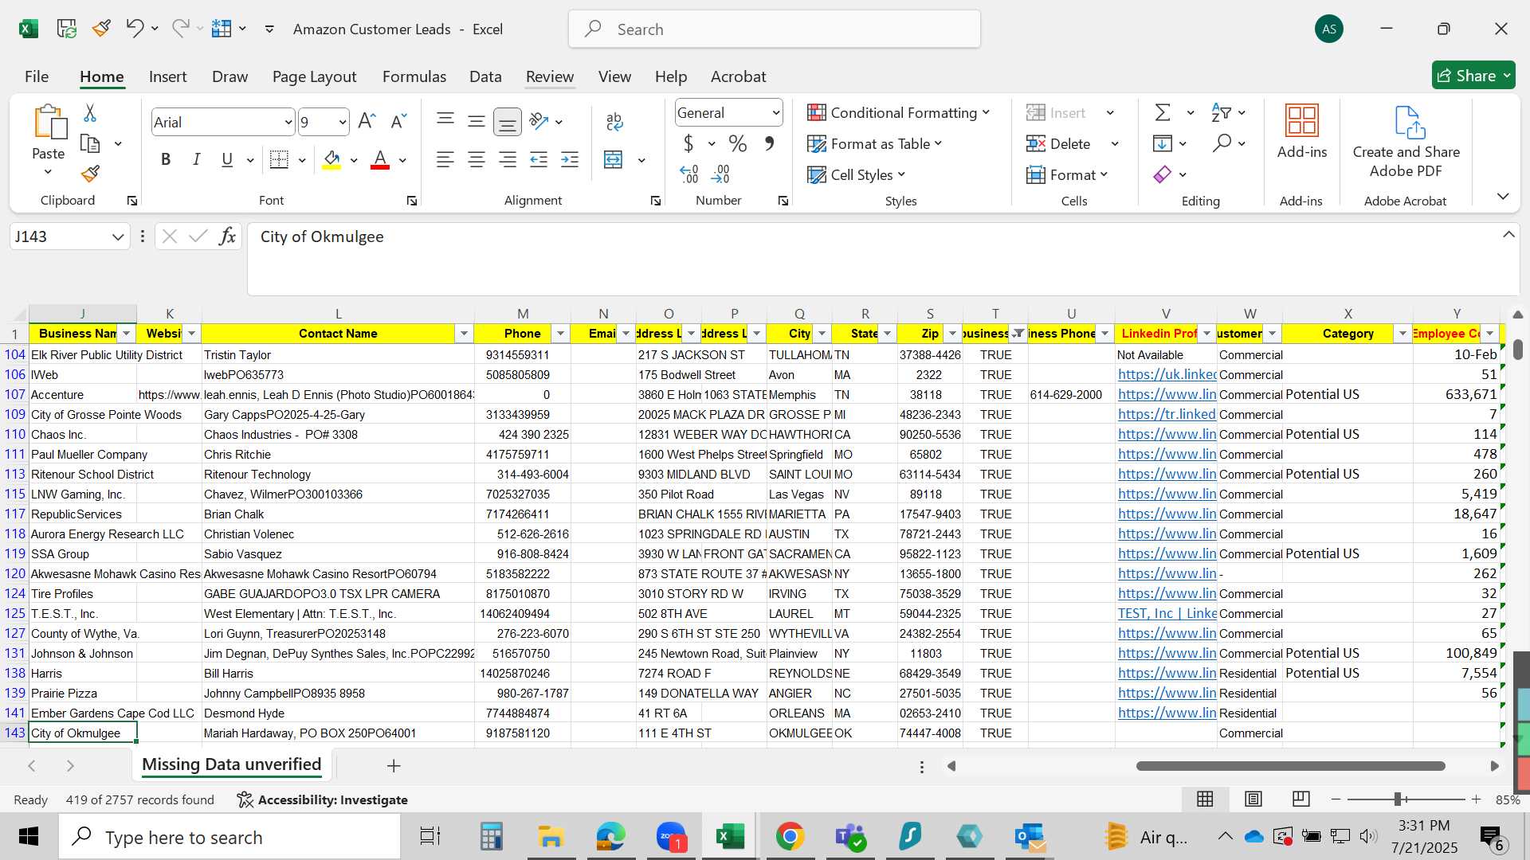The image size is (1530, 860).
Task: Click Decrease Indent icon
Action: 539,160
